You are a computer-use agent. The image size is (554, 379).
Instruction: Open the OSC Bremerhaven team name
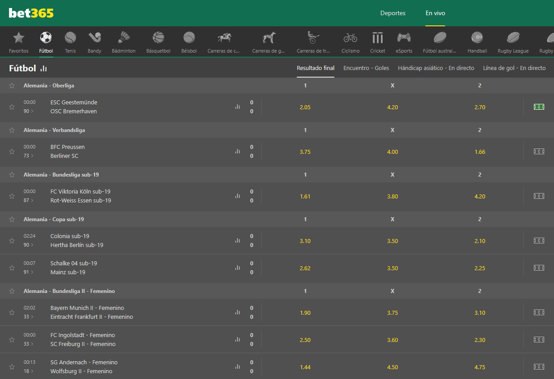pyautogui.click(x=74, y=111)
